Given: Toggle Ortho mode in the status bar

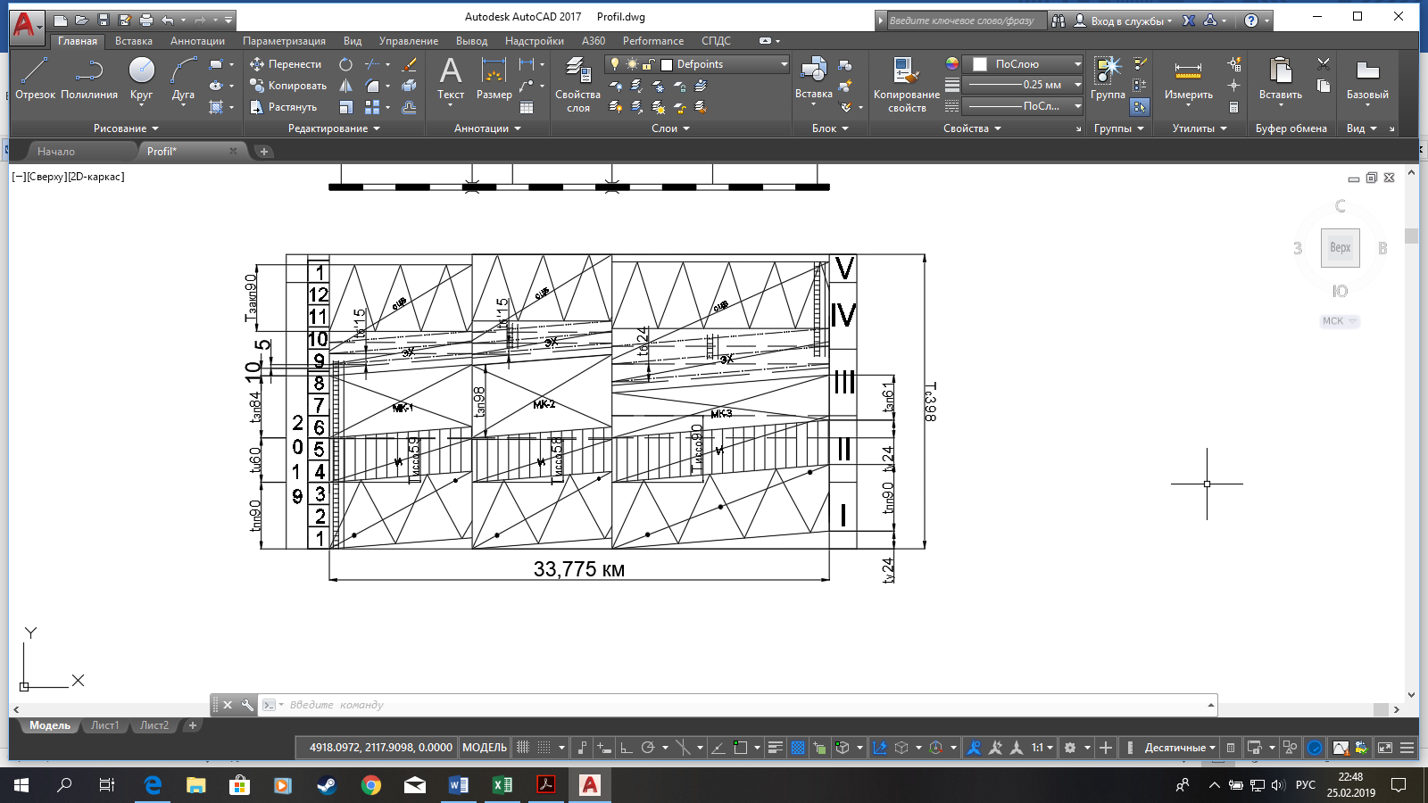Looking at the screenshot, I should click(x=626, y=748).
